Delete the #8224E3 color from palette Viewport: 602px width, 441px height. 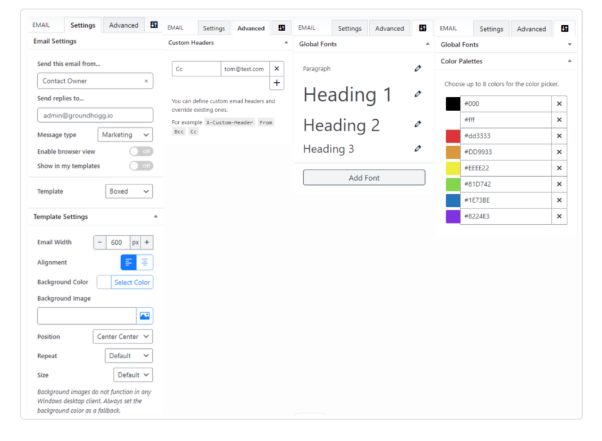(x=559, y=216)
